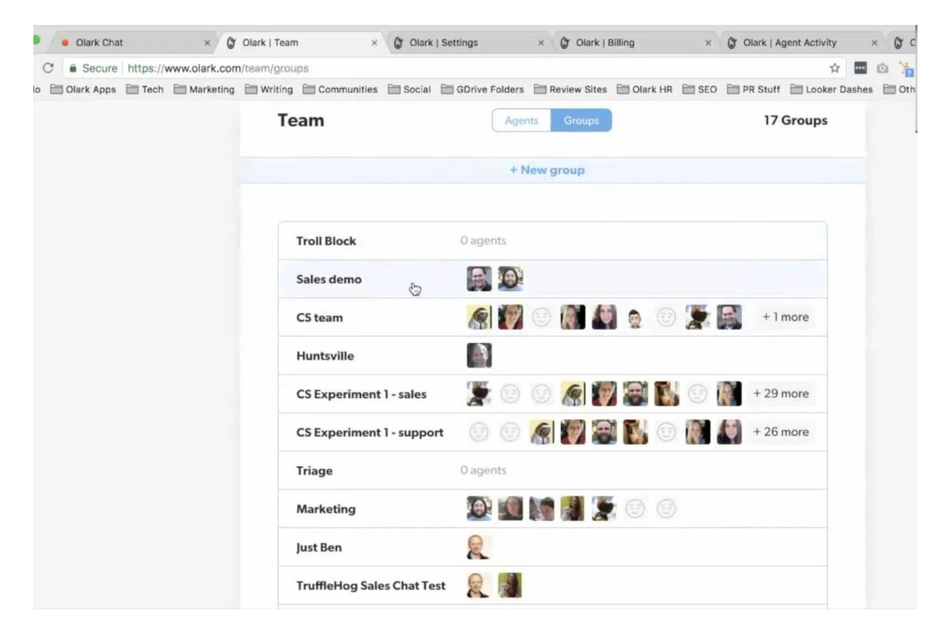
Task: Open the GDrive Folders bookmark folder
Action: 483,89
